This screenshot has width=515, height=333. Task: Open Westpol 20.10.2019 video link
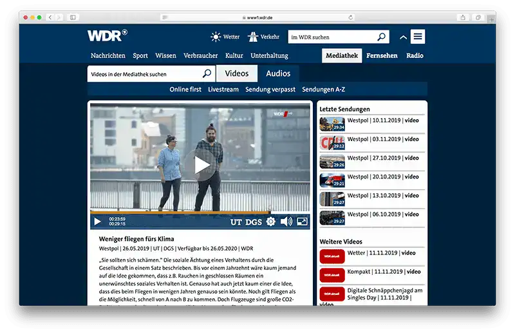pyautogui.click(x=383, y=176)
